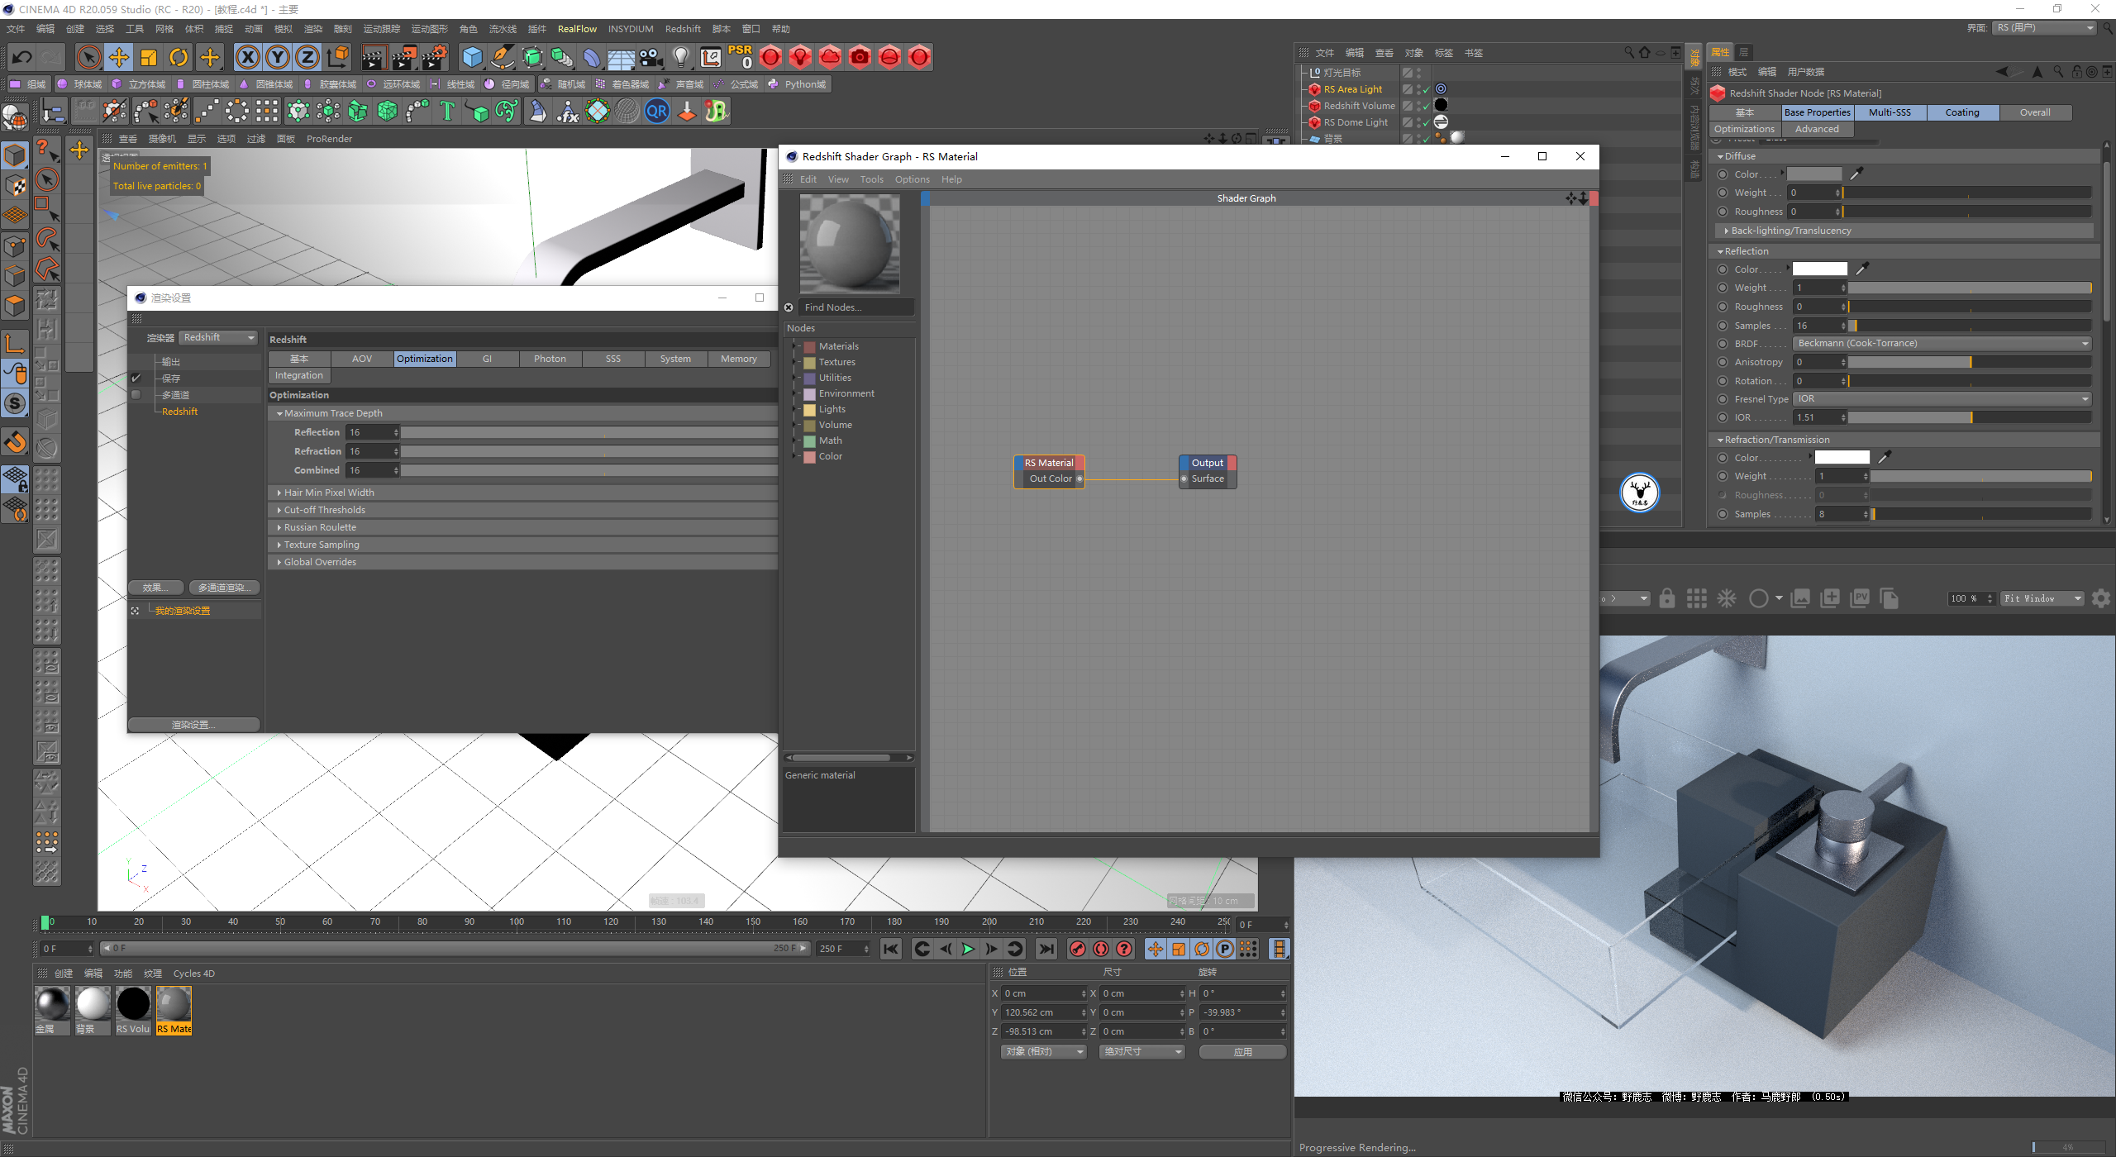
Task: Open the Redshift menu in menu bar
Action: click(683, 29)
